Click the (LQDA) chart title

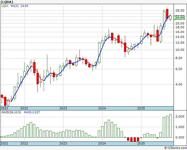7,2
